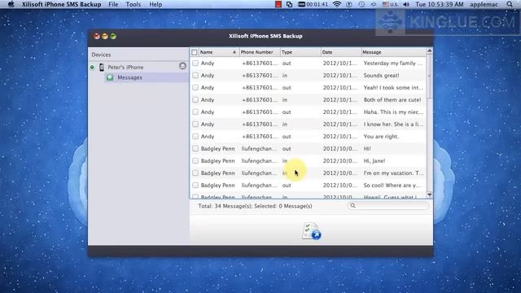This screenshot has height=293, width=521.
Task: Click 'Hi, Jane!' message text
Action: (x=374, y=161)
